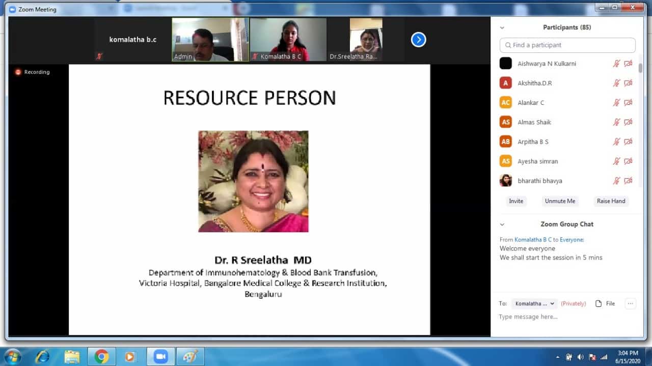Click the Raise Hand button

pos(611,201)
